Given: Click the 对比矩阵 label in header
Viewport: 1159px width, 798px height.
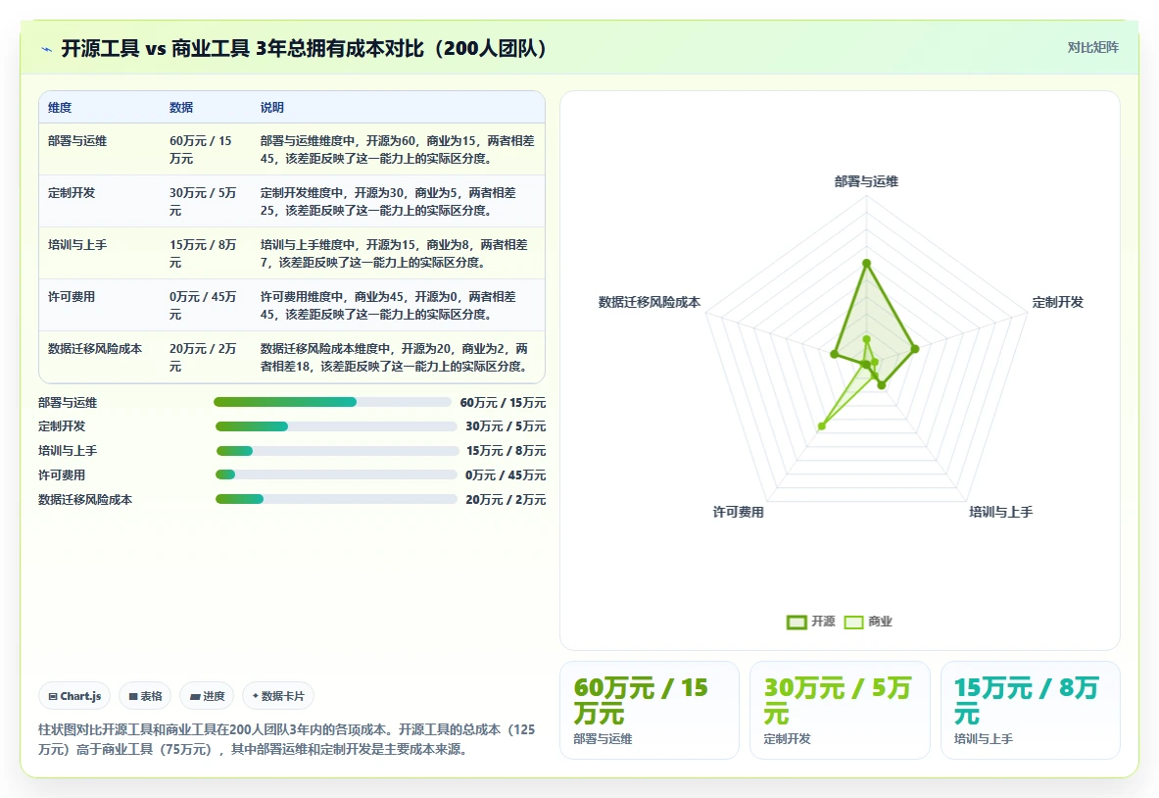Looking at the screenshot, I should (1092, 47).
